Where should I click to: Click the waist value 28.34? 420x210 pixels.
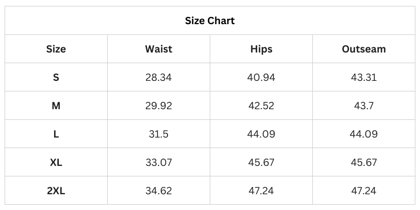click(x=159, y=78)
